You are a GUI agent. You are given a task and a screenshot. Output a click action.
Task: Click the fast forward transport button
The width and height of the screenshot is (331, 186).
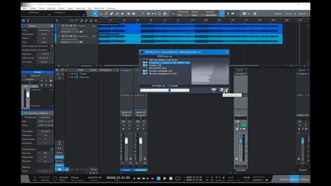(x=144, y=178)
